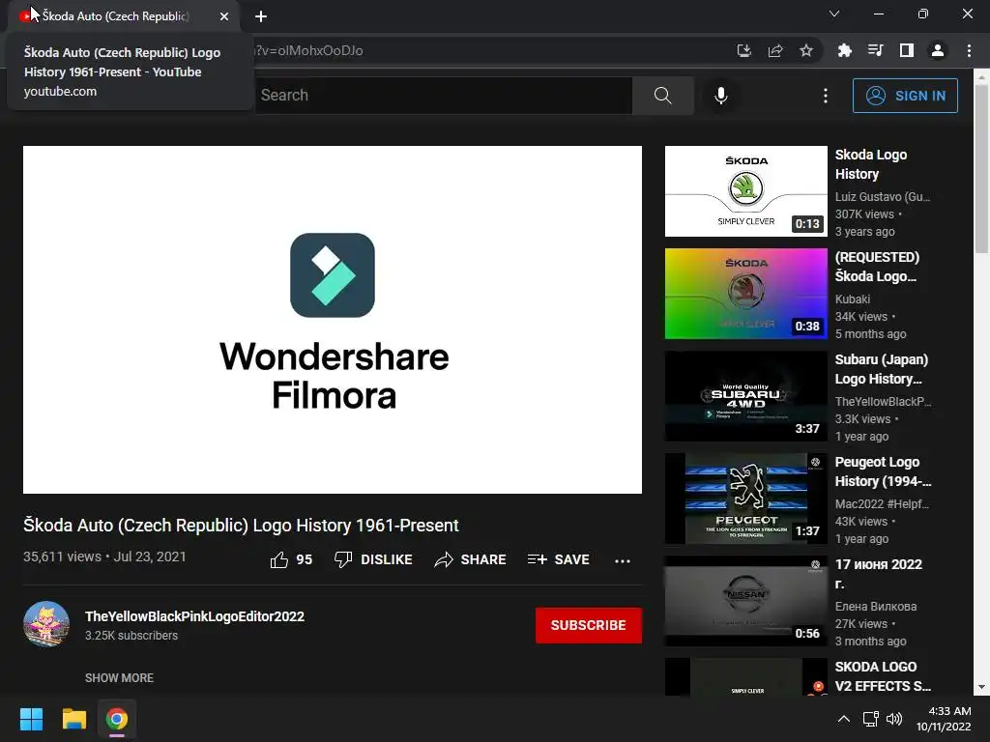This screenshot has height=742, width=990.
Task: Click the address bar URL text
Action: [308, 50]
